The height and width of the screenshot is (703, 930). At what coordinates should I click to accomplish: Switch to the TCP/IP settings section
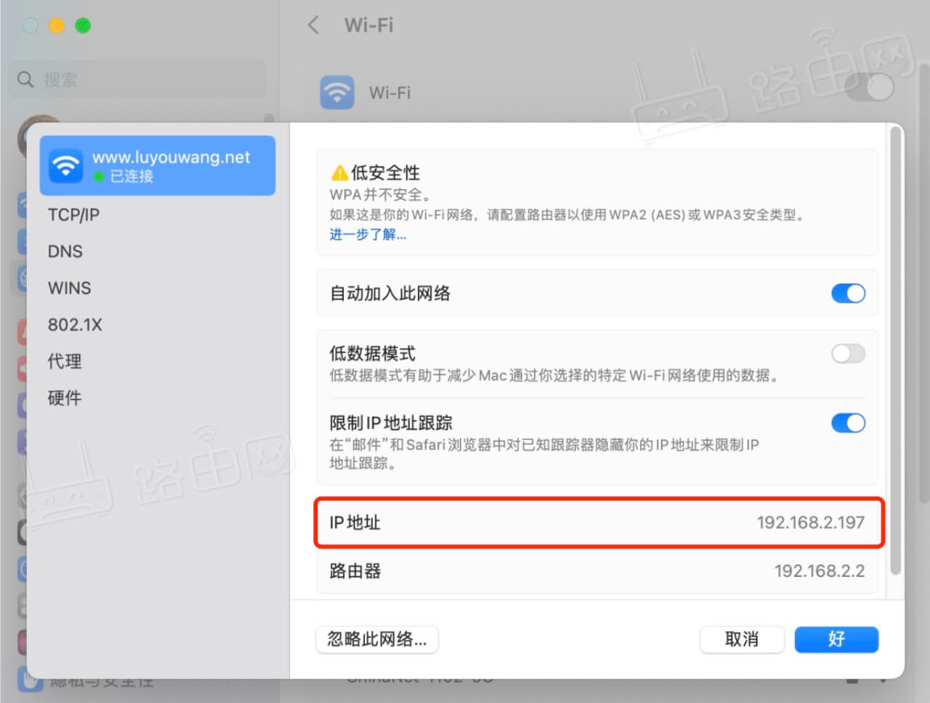click(73, 215)
